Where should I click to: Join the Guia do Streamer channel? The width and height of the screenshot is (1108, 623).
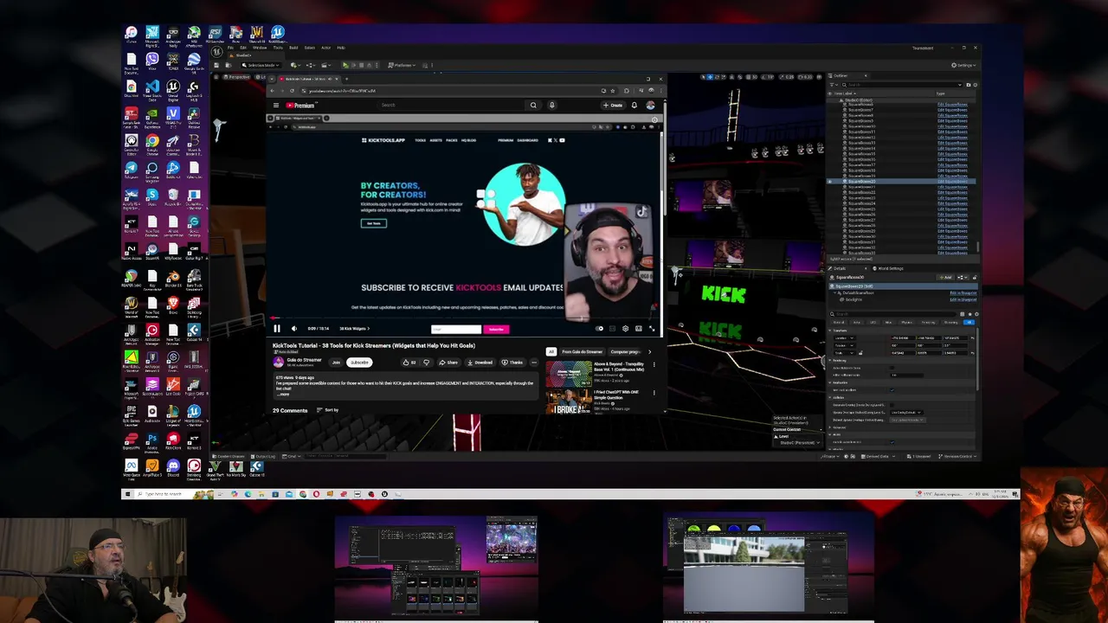pos(336,363)
